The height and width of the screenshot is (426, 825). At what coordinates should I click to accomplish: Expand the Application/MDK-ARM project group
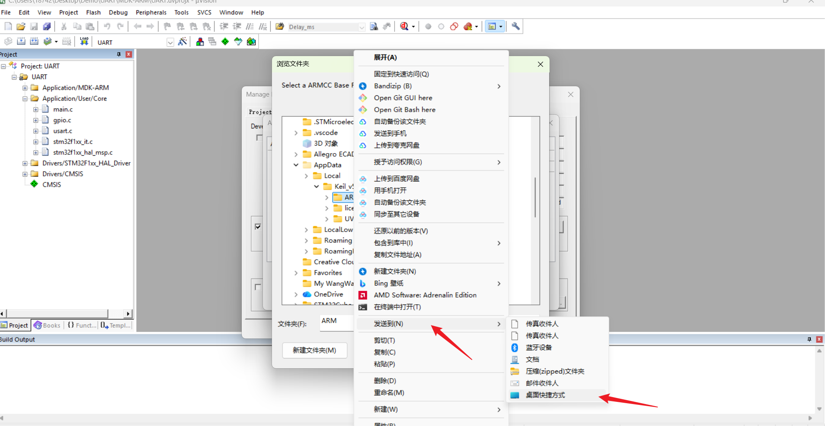(25, 88)
